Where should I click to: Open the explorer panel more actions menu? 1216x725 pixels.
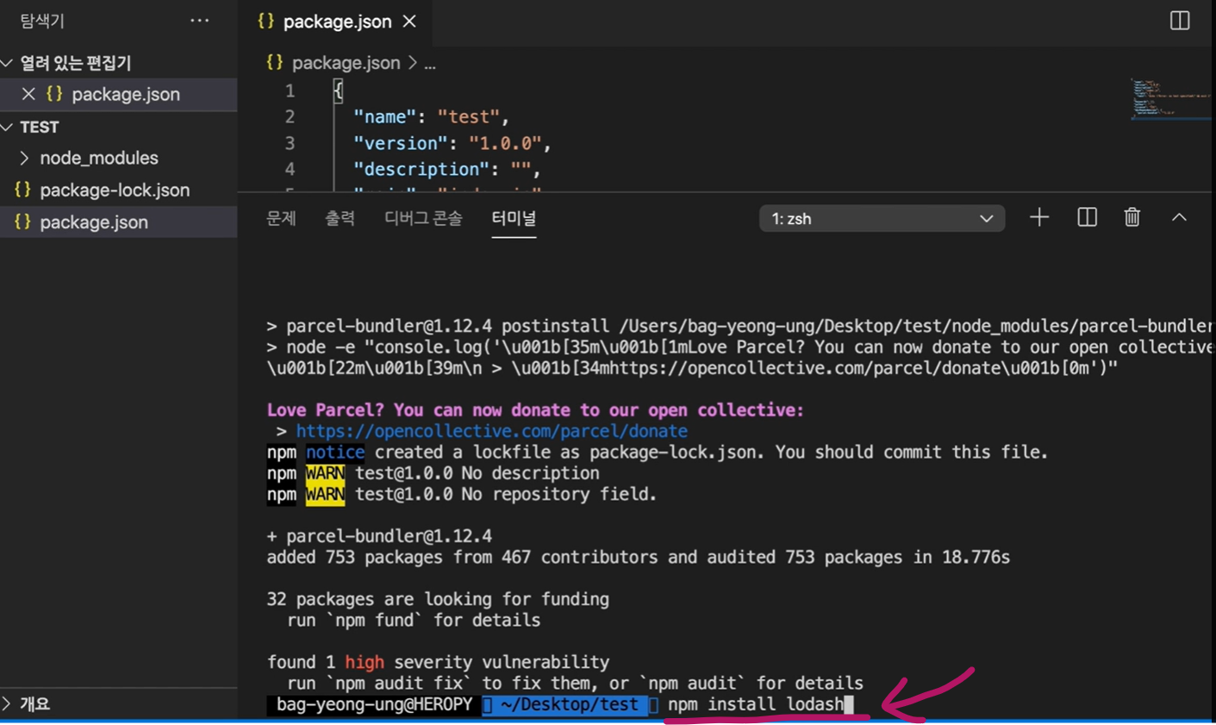(x=199, y=21)
